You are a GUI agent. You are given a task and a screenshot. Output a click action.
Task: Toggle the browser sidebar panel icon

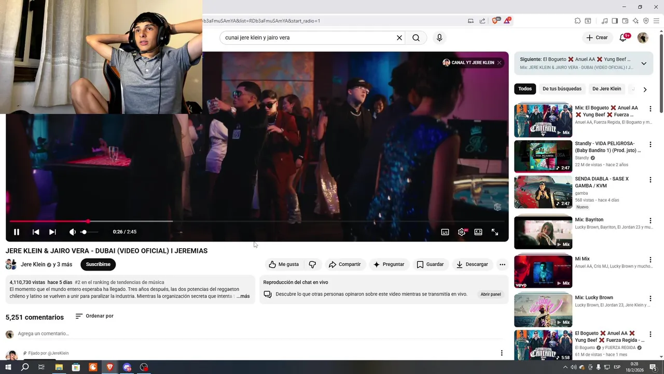[x=615, y=21]
